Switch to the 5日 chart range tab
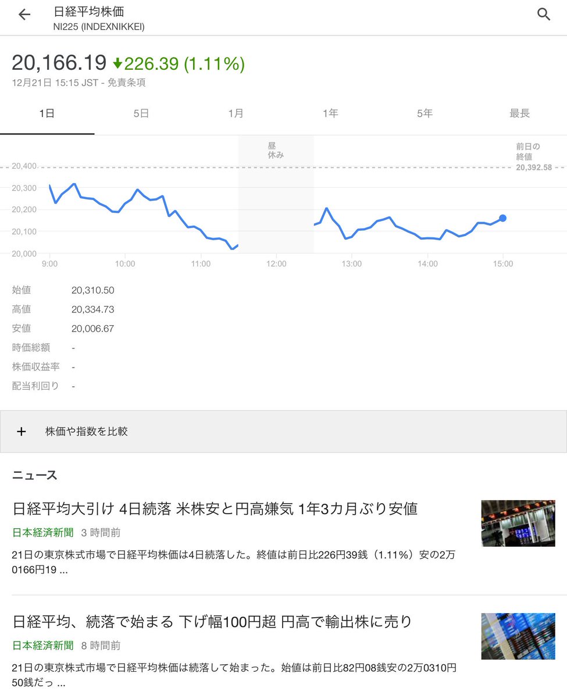Screen dimensions: 567x698 (x=141, y=113)
